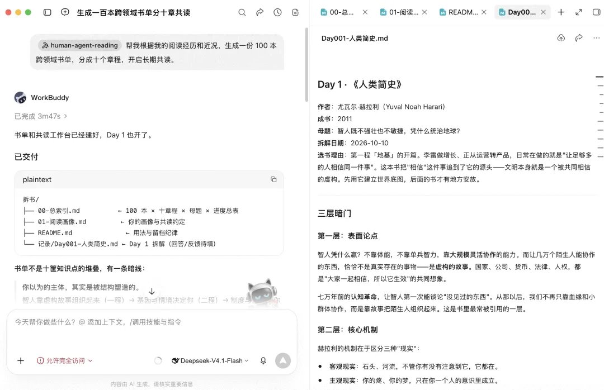This screenshot has width=604, height=390.
Task: Upload Day001 file to cloud
Action: coord(561,38)
